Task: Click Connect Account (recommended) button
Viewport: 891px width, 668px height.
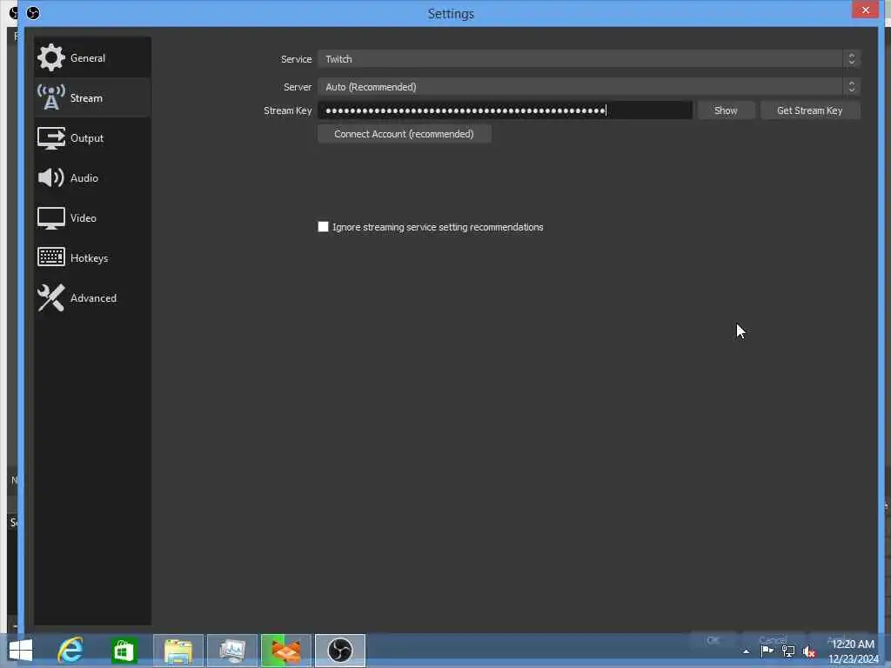Action: click(404, 133)
